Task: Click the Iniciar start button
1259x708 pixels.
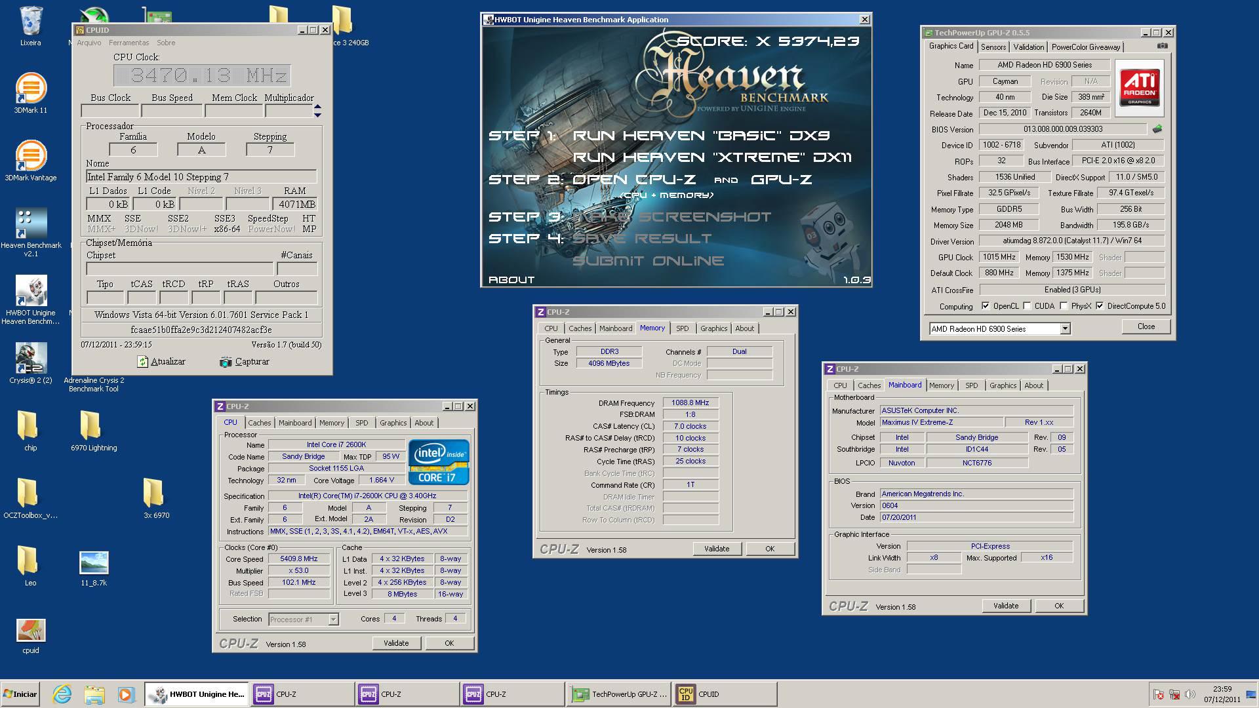Action: pyautogui.click(x=20, y=694)
